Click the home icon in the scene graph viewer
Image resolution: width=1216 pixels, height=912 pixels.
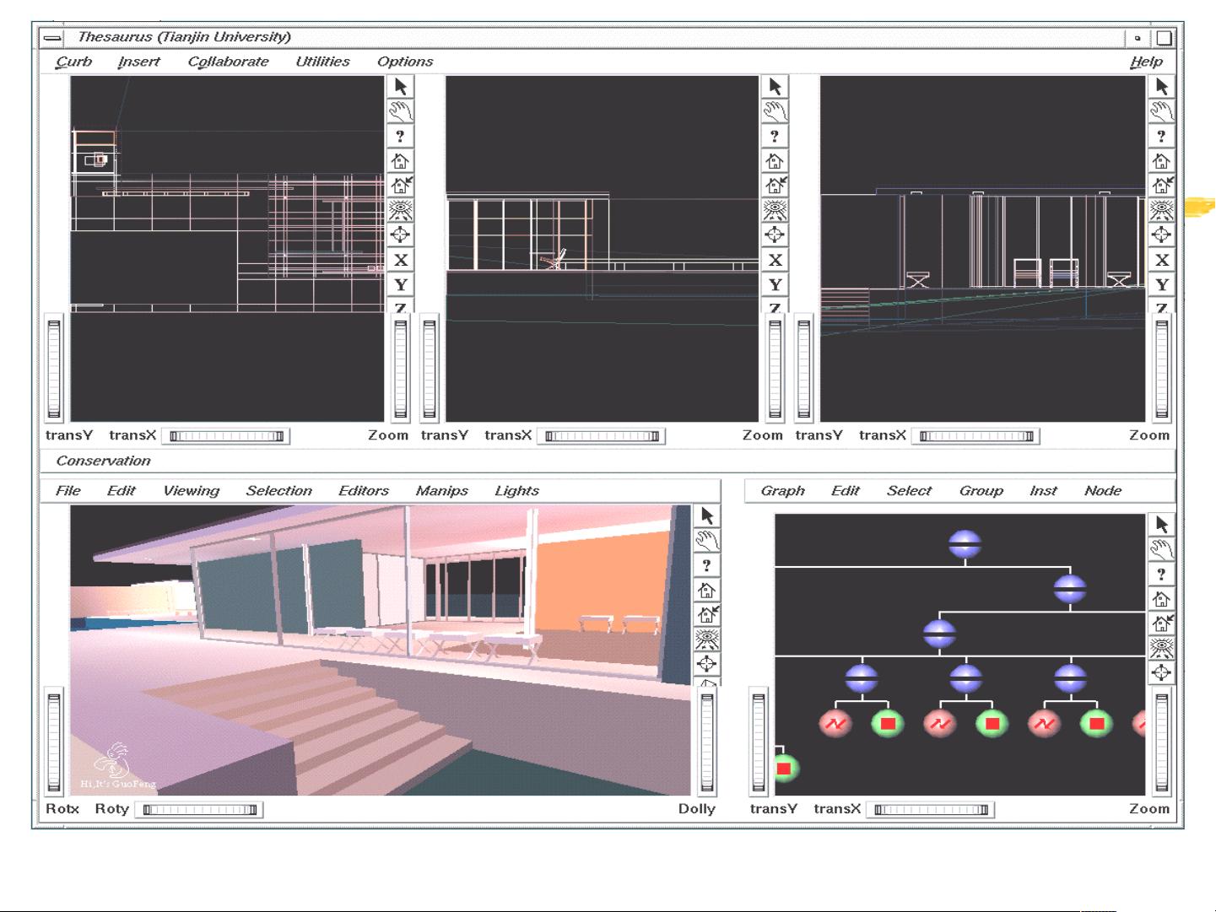[x=1161, y=599]
